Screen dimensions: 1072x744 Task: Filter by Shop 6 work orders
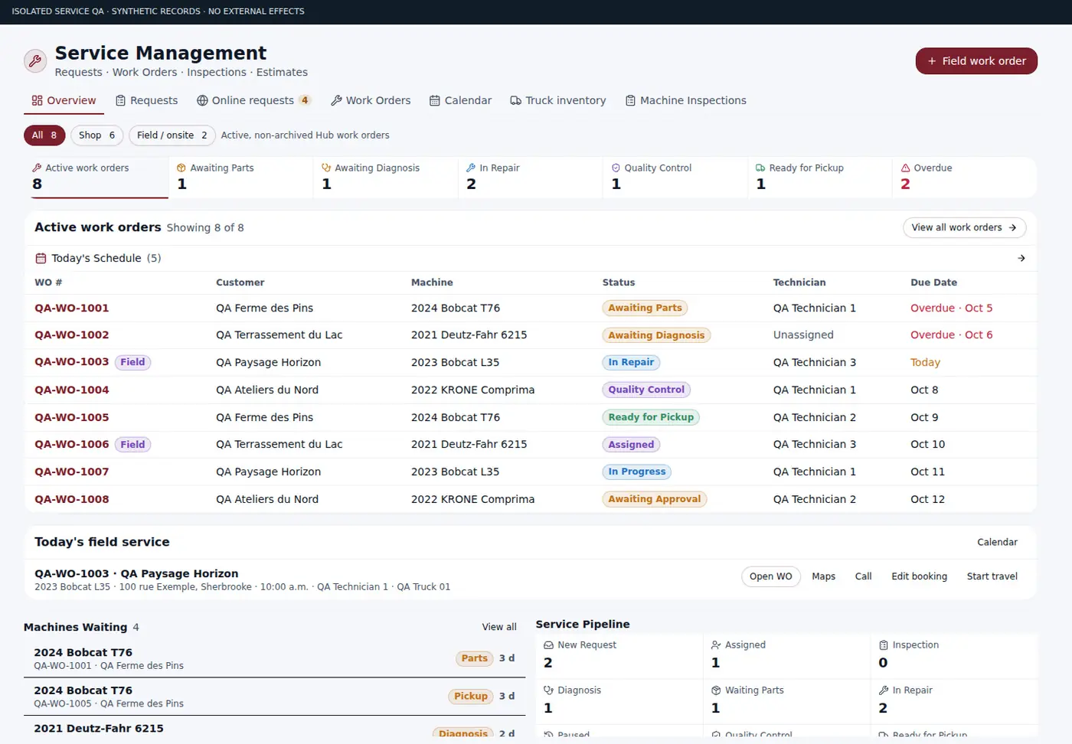[x=96, y=135]
